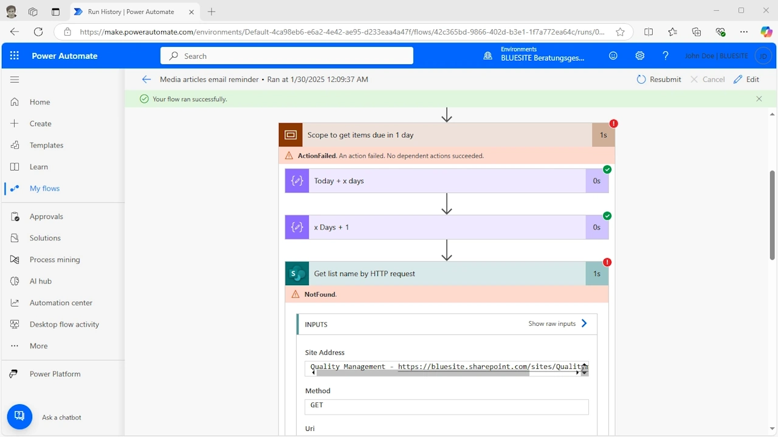The width and height of the screenshot is (778, 437).
Task: Expand the Today + x days action card
Action: click(447, 180)
